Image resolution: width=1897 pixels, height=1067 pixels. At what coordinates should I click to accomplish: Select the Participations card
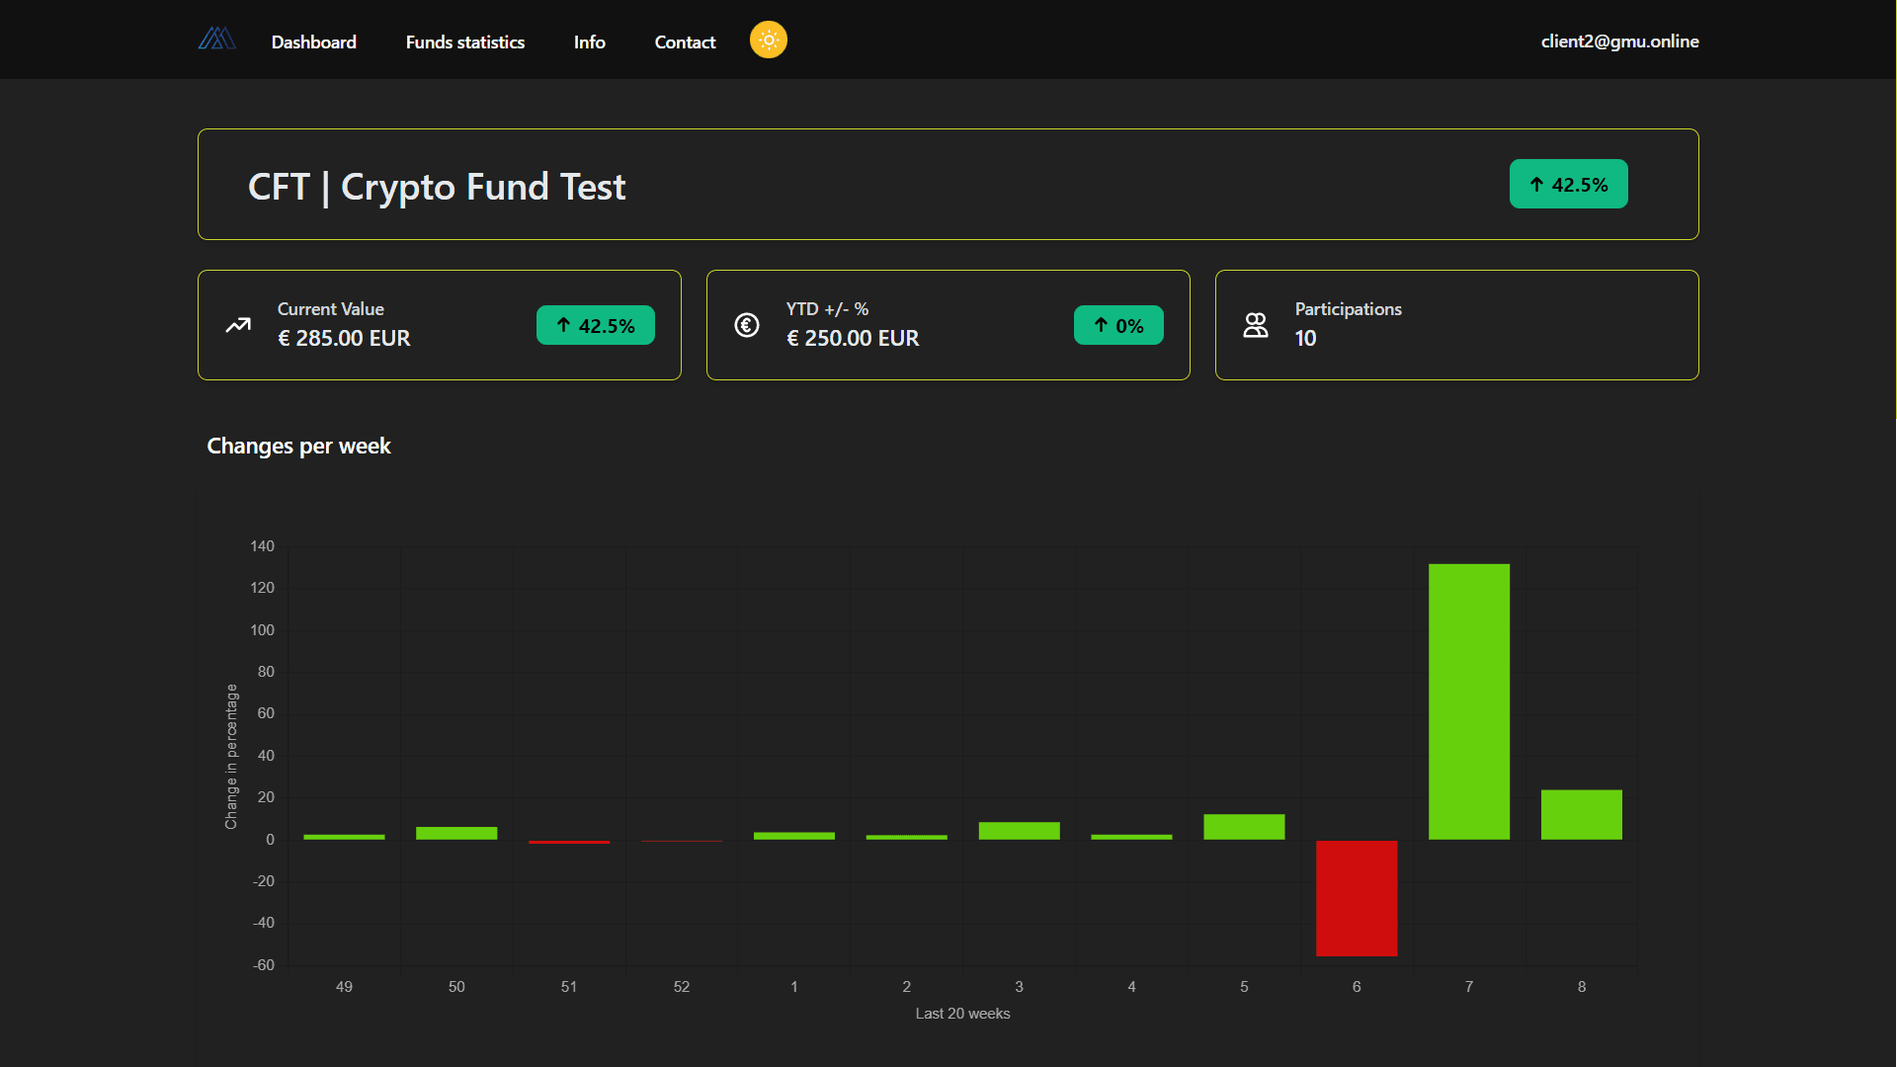coord(1456,325)
